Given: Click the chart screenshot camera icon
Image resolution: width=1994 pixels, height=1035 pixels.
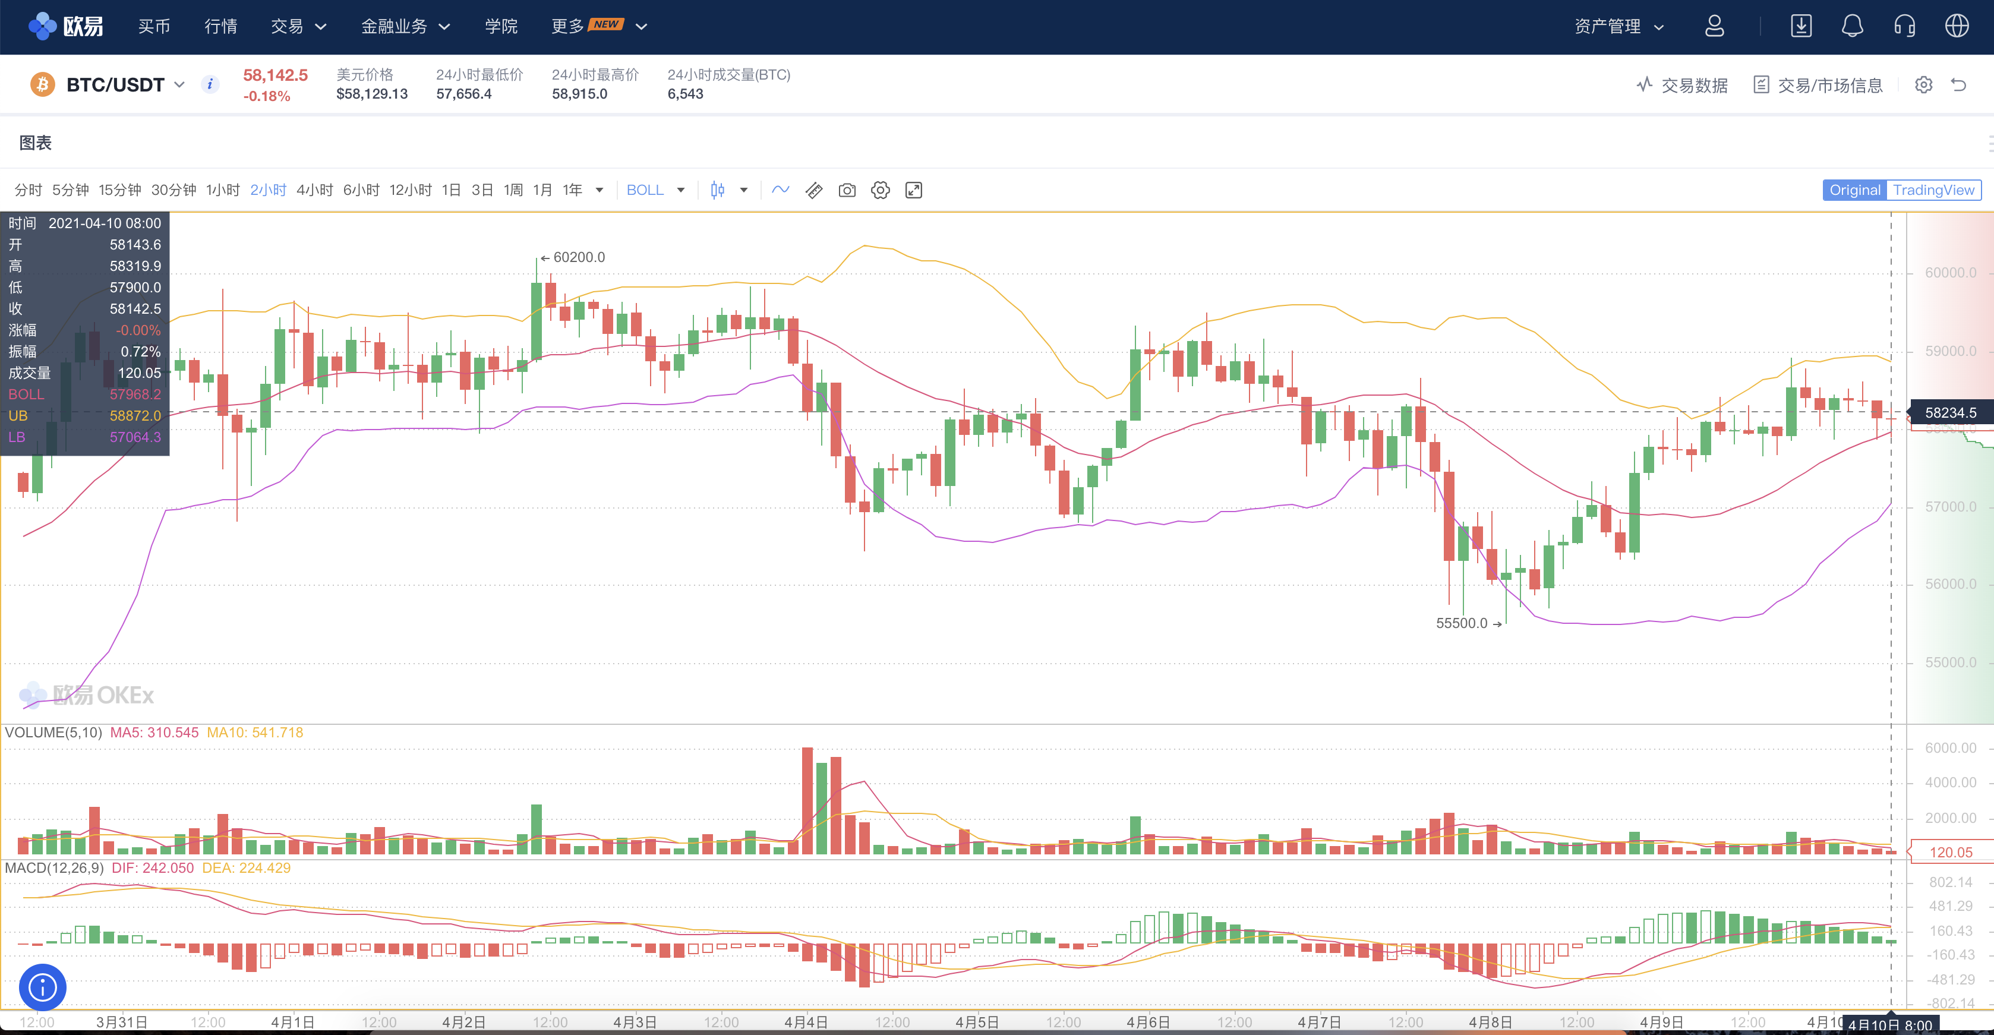Looking at the screenshot, I should (x=847, y=191).
